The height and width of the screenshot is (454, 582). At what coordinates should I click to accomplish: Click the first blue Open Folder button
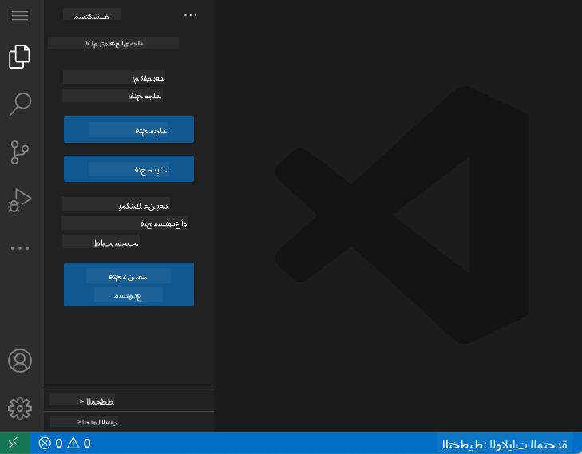click(129, 130)
